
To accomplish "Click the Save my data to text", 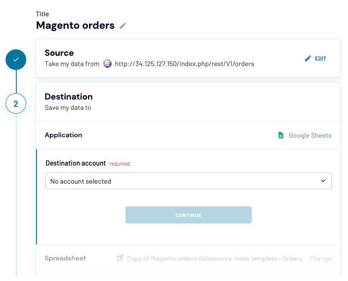I will pos(68,108).
